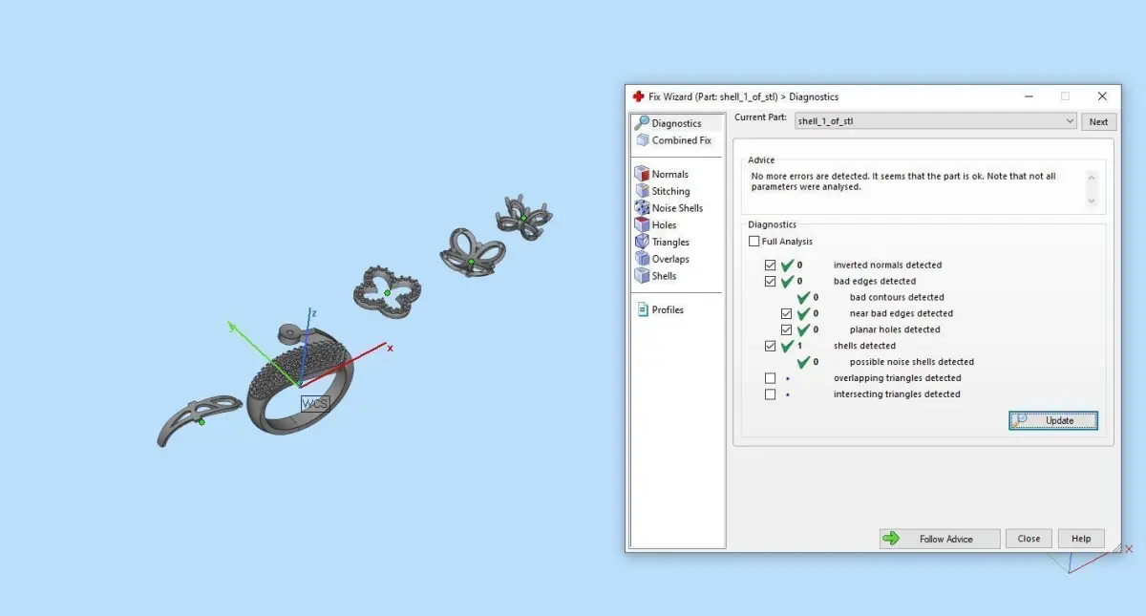Click the 'bad contours detected' text
Screen dimensions: 1146x616
(x=897, y=297)
